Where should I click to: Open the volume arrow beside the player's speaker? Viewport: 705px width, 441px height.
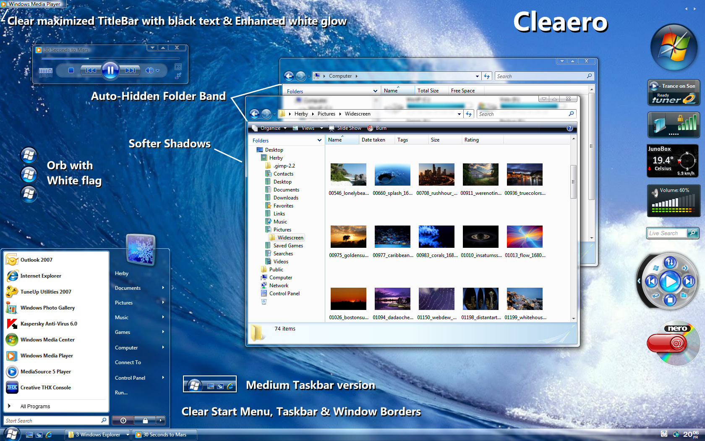point(158,71)
